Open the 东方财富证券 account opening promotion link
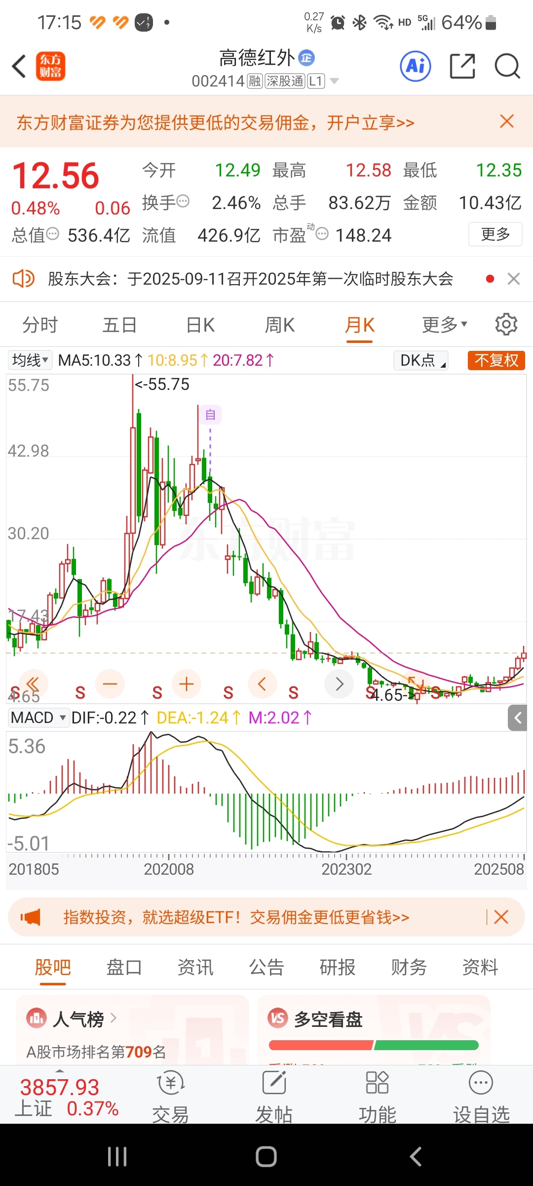This screenshot has height=1186, width=533. pyautogui.click(x=216, y=122)
